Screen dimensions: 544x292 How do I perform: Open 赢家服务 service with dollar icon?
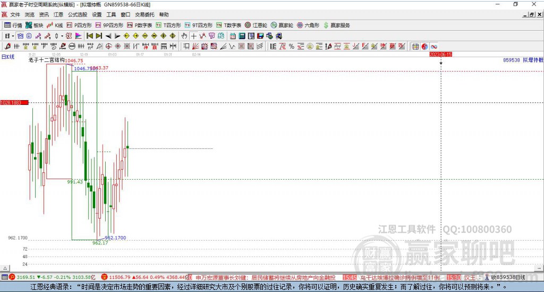point(336,25)
